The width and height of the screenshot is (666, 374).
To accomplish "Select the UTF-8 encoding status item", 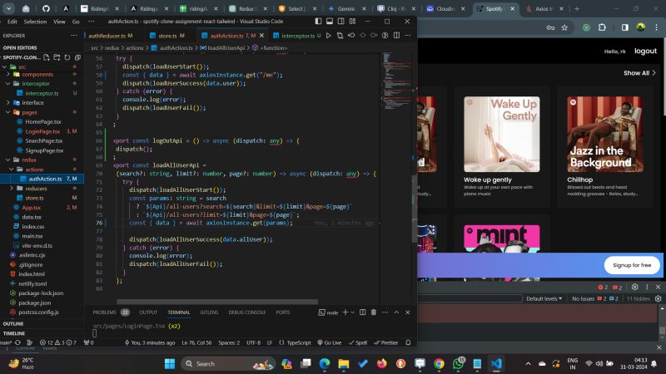I will [x=254, y=342].
